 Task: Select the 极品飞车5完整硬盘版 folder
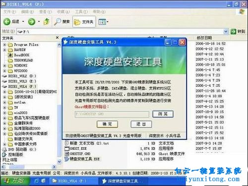pyautogui.click(x=29, y=118)
